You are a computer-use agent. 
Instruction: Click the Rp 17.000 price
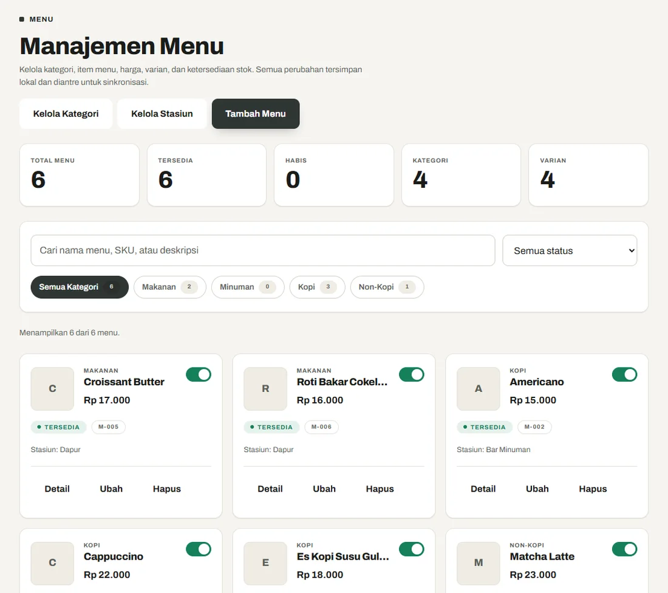click(x=107, y=400)
